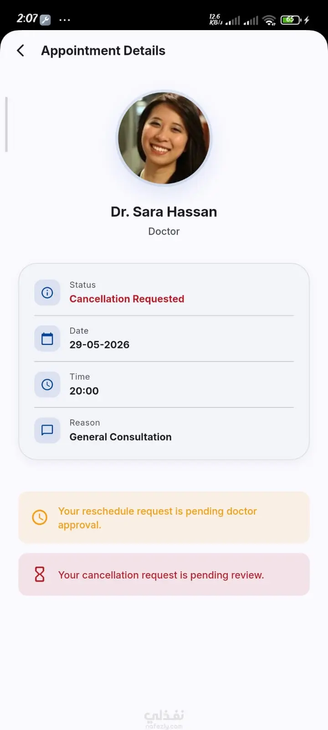Tap the scrollbar handle on left edge
The width and height of the screenshot is (328, 730).
(6, 124)
